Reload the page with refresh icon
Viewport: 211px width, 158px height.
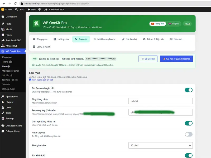pyautogui.click(x=15, y=3)
